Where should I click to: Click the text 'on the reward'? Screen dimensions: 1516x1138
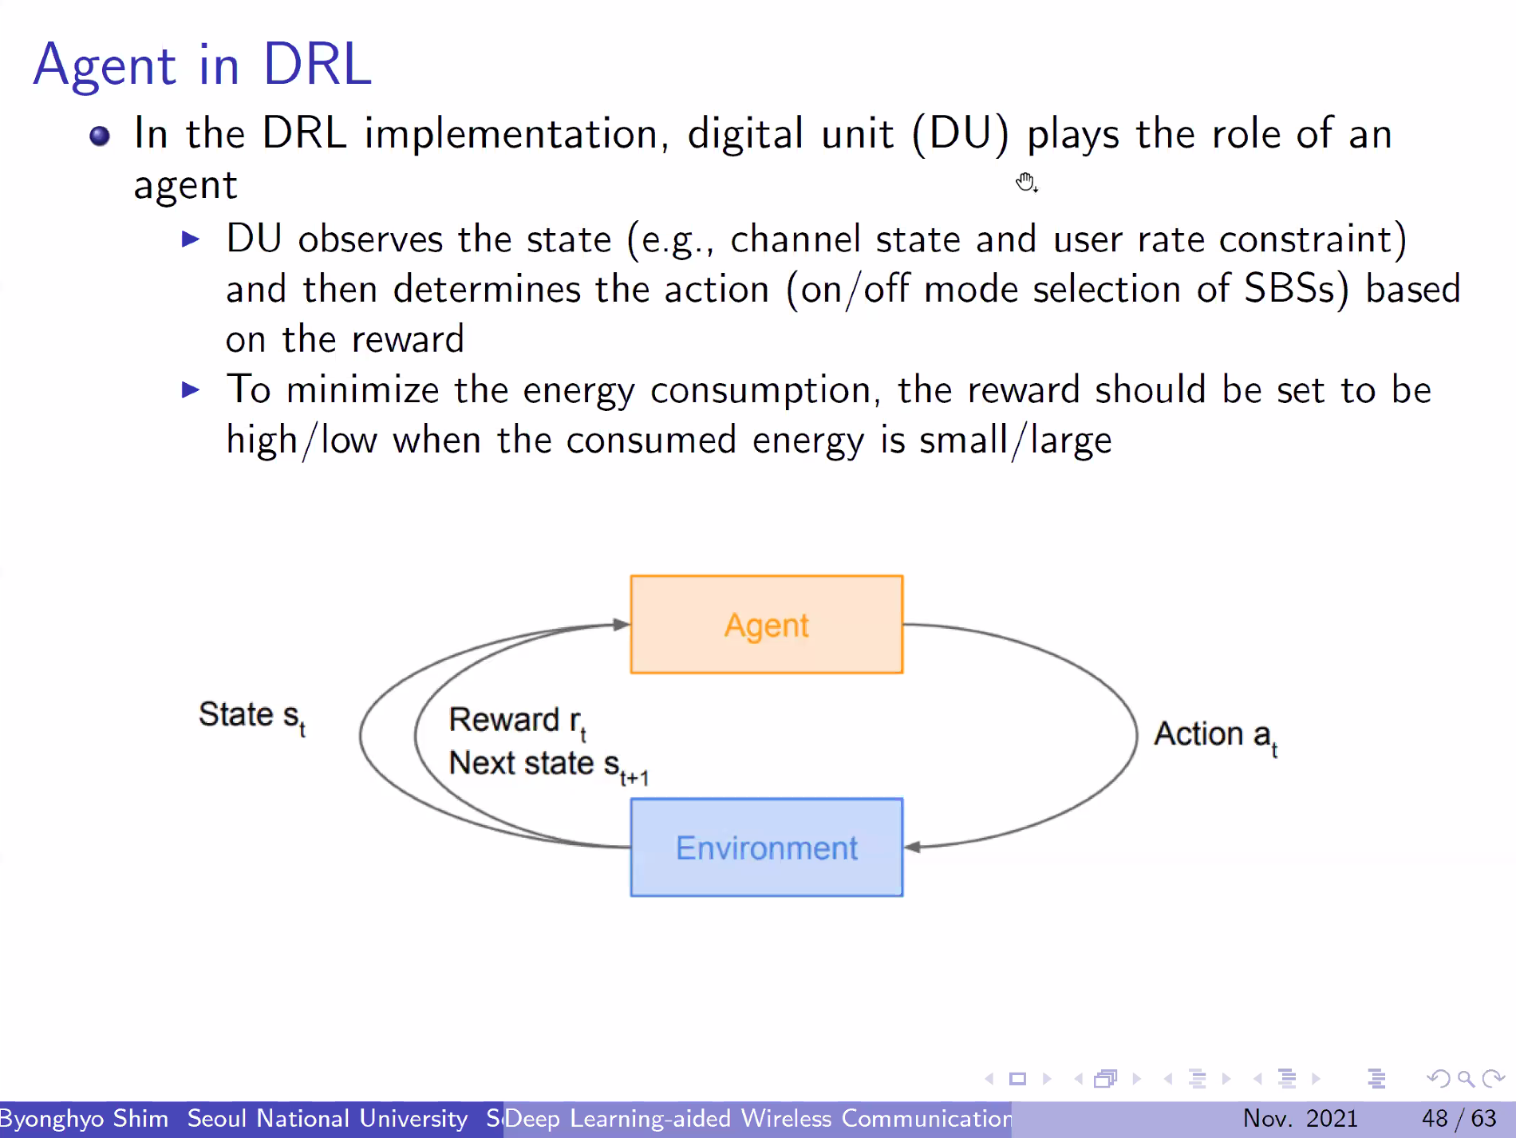click(345, 340)
